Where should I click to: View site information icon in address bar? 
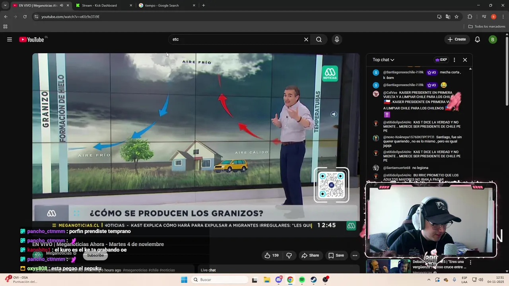tap(36, 17)
